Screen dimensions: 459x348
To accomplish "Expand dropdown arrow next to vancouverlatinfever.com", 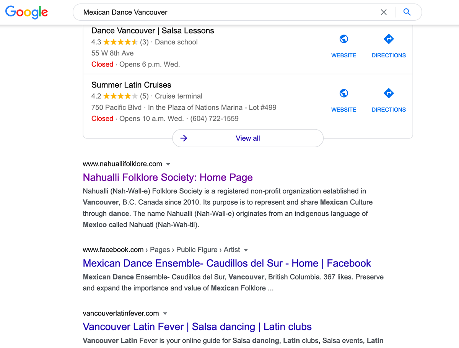I will (165, 314).
